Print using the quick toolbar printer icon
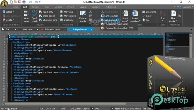 (x=24, y=2)
